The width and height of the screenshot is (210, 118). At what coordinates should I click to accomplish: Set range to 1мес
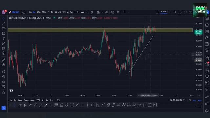pyautogui.click(x=20, y=100)
